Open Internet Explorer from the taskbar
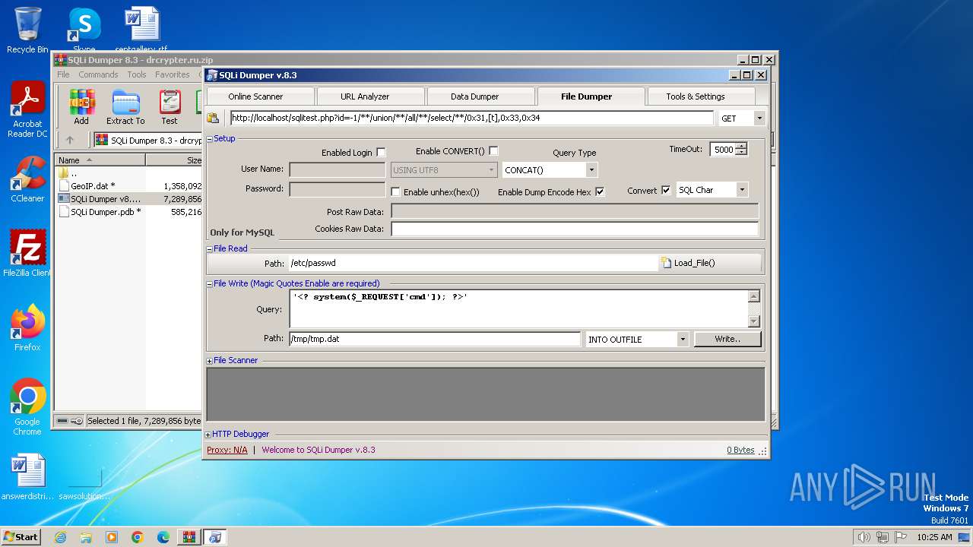 point(61,537)
